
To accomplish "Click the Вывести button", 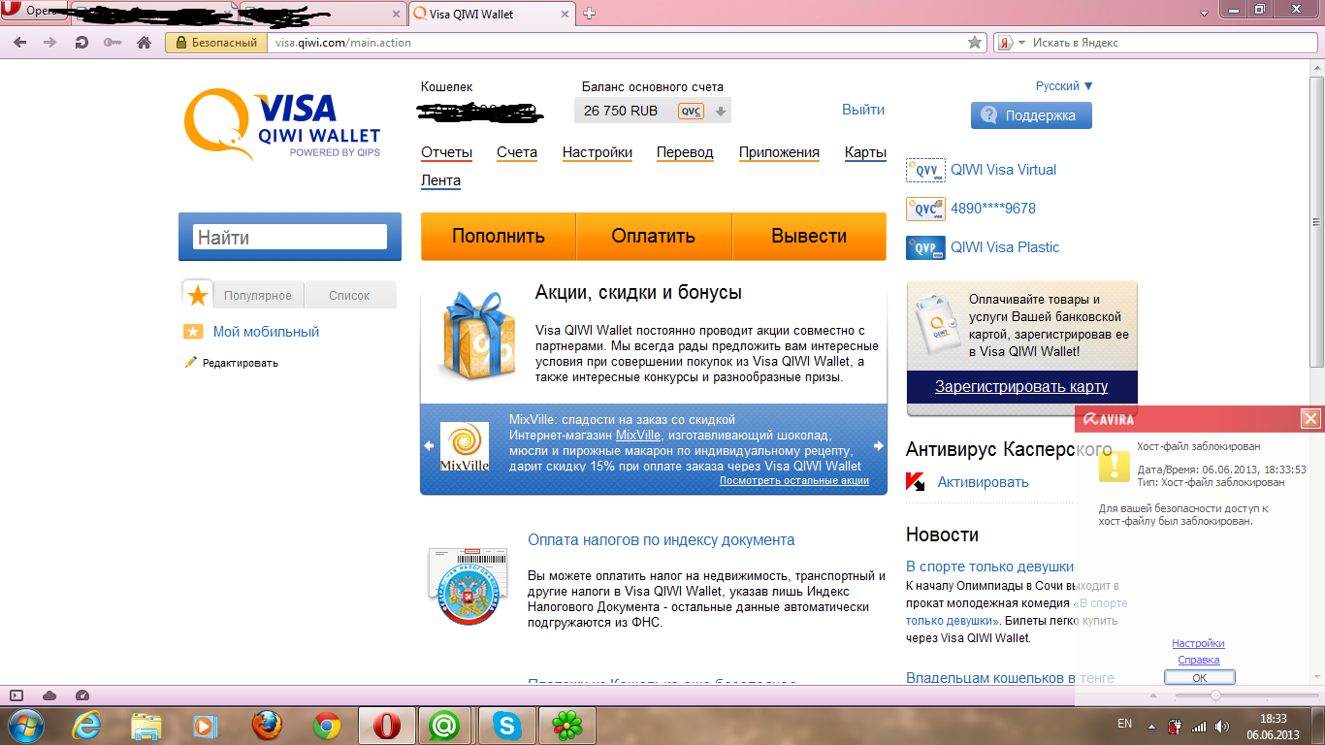I will [809, 236].
